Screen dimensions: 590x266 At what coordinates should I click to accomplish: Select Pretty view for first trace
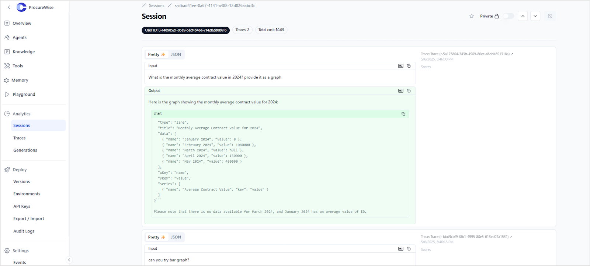coord(157,54)
